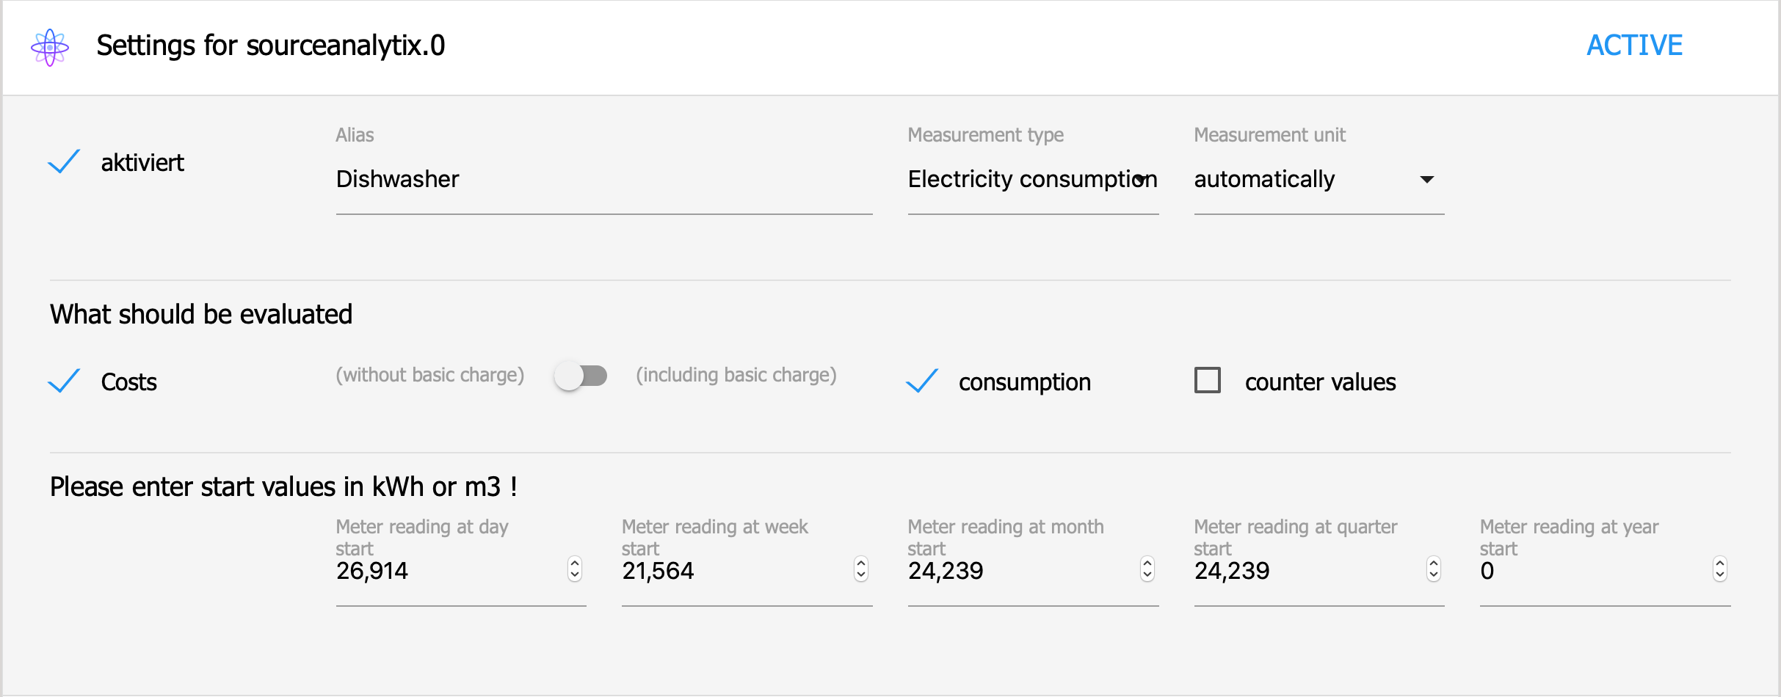Click the Meter reading at year start field
The height and width of the screenshot is (697, 1781).
[1593, 571]
